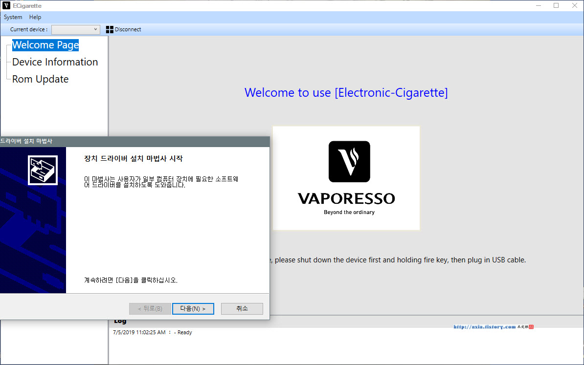
Task: Expand the Current device dropdown
Action: point(76,29)
